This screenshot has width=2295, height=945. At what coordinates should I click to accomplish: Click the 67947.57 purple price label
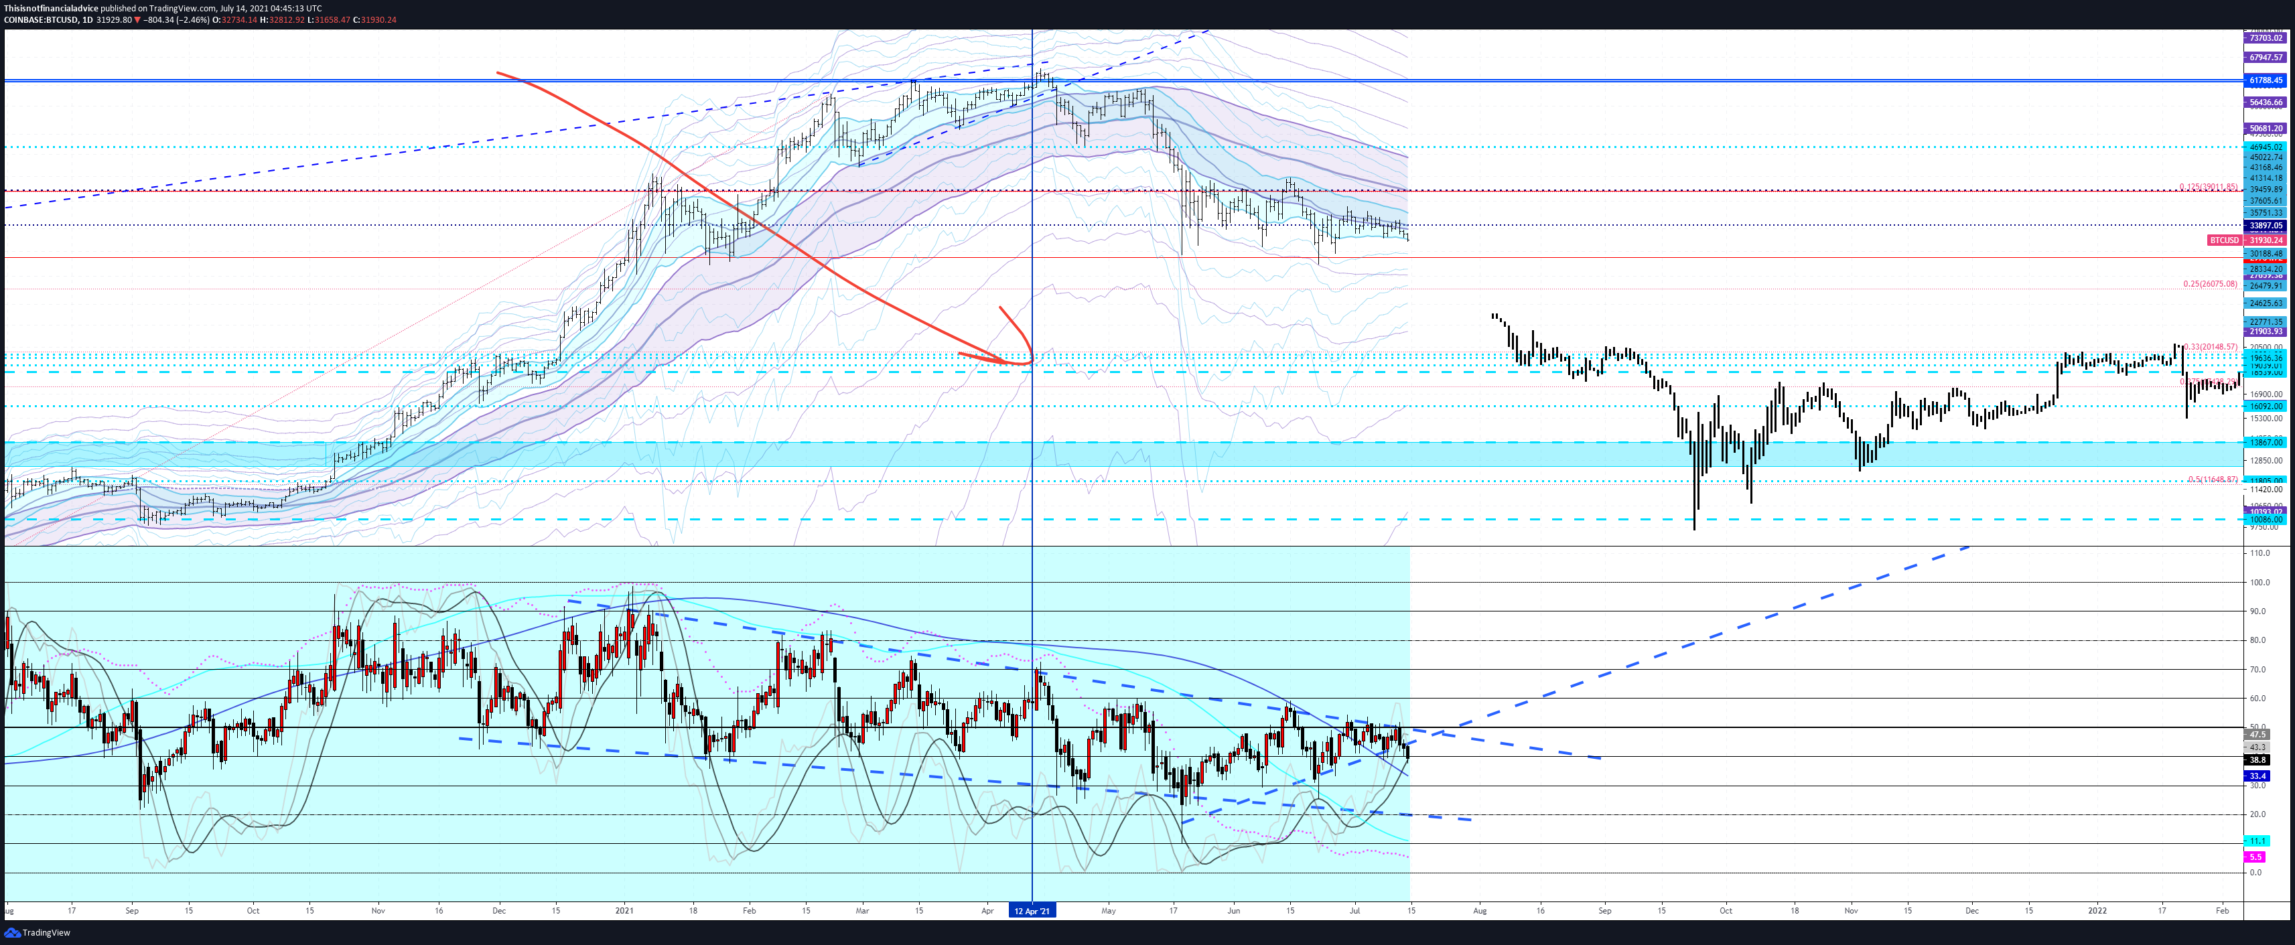pos(2266,57)
